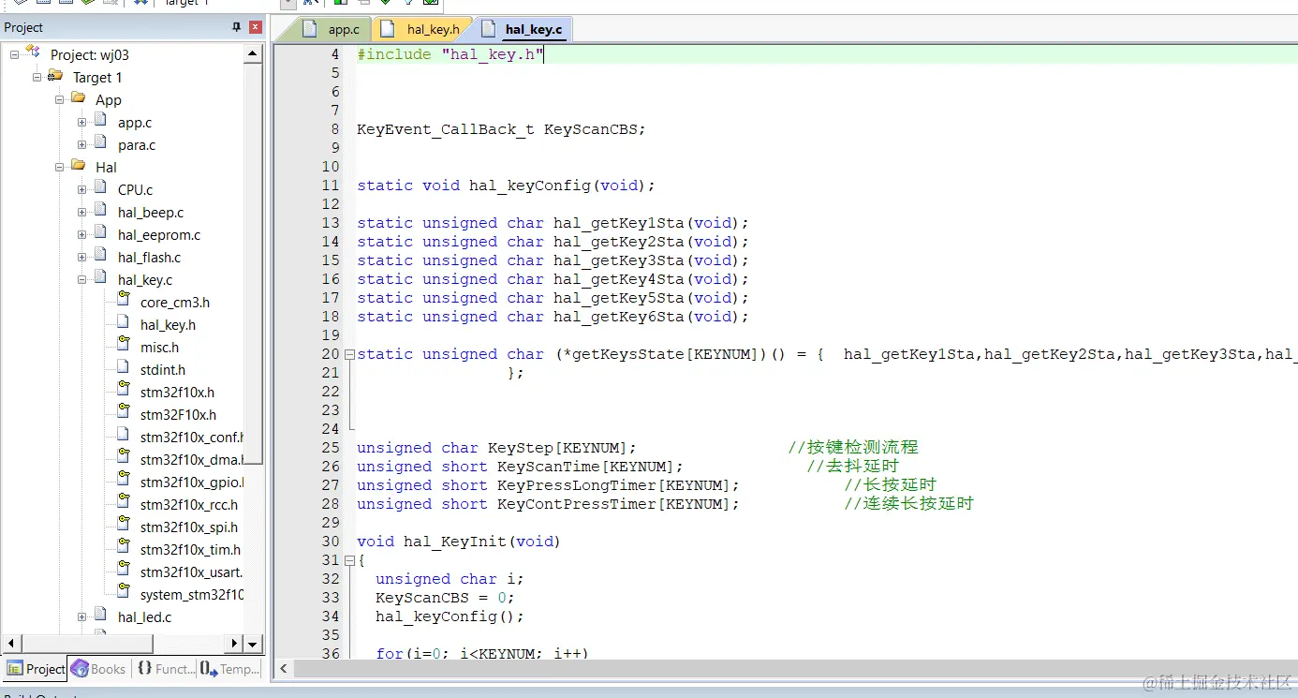The width and height of the screenshot is (1298, 698).
Task: Click the stm32f10x_spi.h header file icon
Action: pyautogui.click(x=123, y=526)
